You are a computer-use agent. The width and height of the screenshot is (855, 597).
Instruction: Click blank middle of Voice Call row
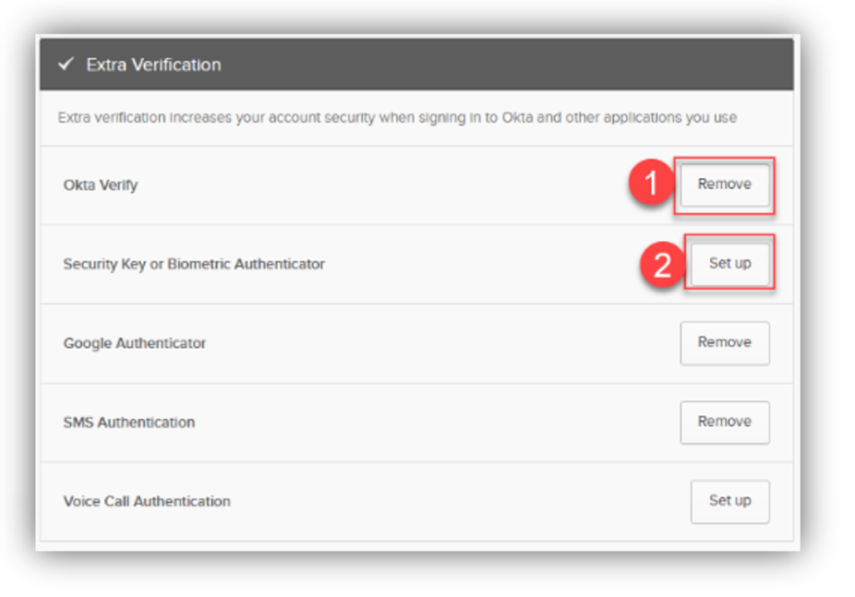tap(458, 502)
